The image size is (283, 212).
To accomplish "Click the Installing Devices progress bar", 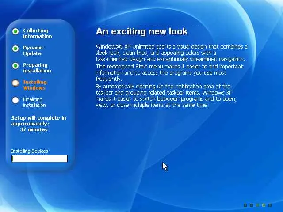I will (39, 159).
